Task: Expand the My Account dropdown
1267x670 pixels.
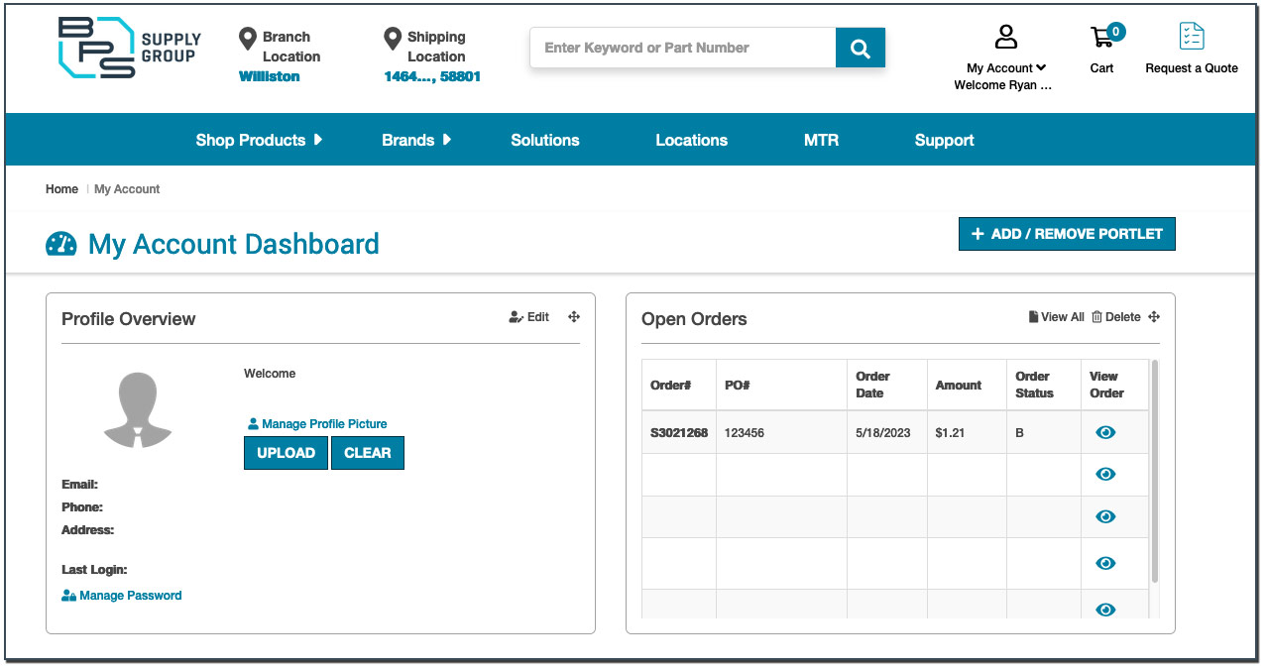Action: point(1006,67)
